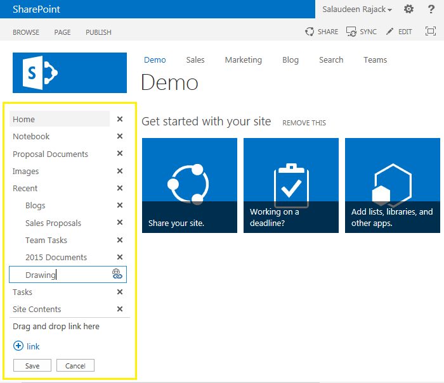
Task: Go to the Marketing top navigation link
Action: click(243, 60)
